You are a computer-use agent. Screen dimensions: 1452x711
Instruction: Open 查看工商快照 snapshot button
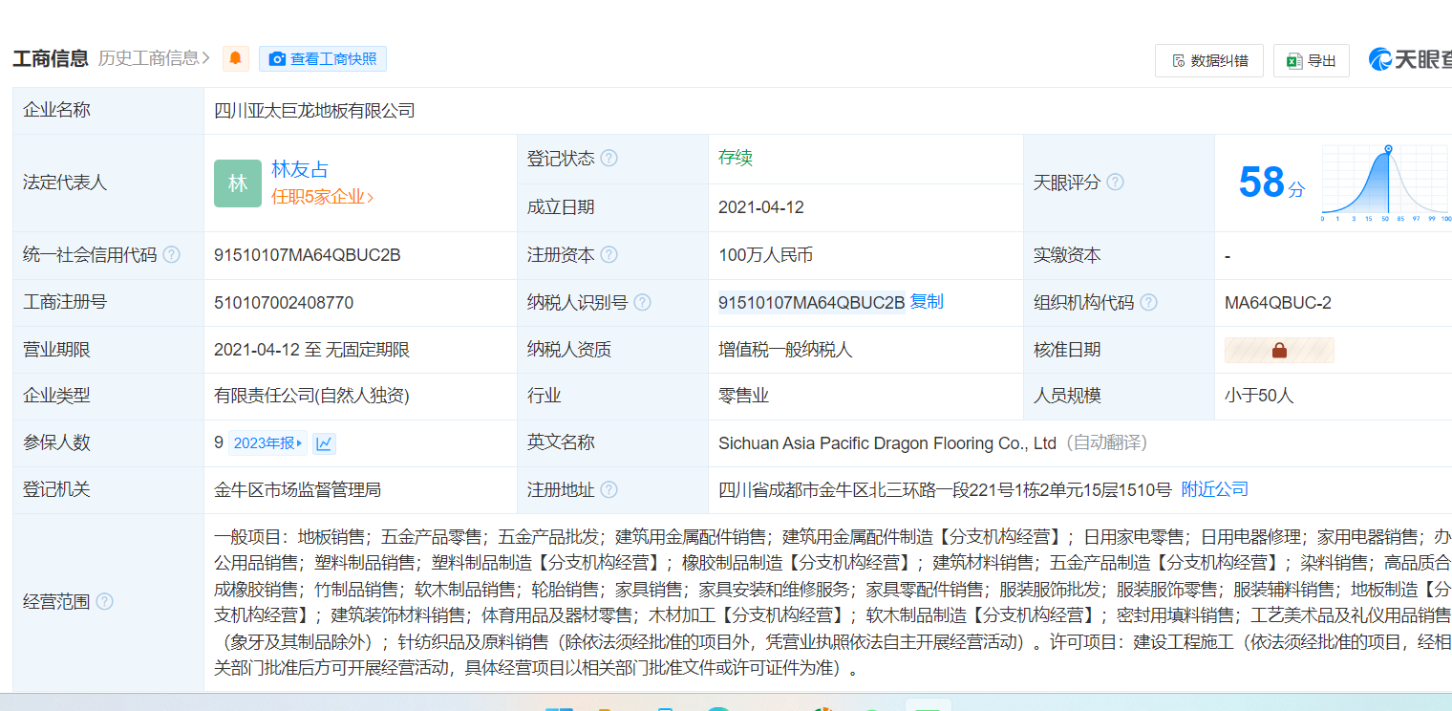coord(323,59)
